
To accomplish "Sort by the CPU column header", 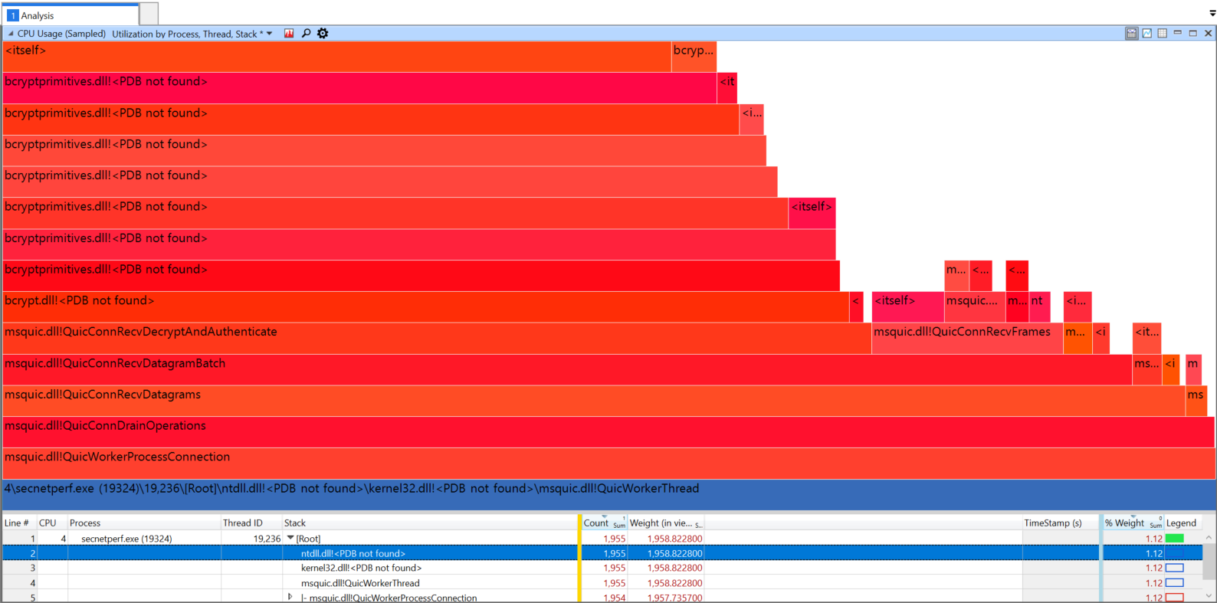I will 52,523.
